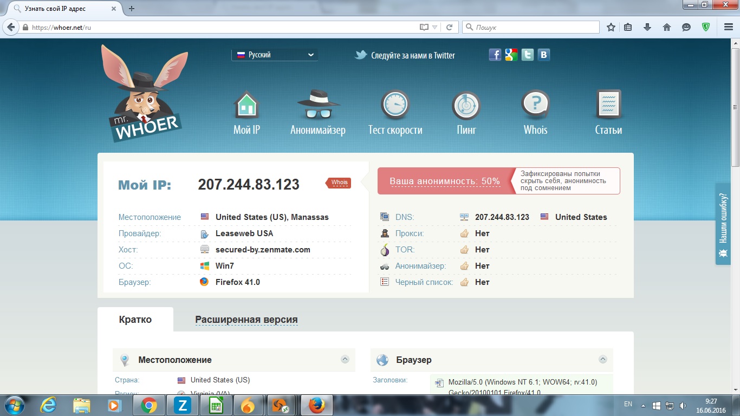740x416 pixels.
Task: Open the Windows Start menu
Action: 15,405
